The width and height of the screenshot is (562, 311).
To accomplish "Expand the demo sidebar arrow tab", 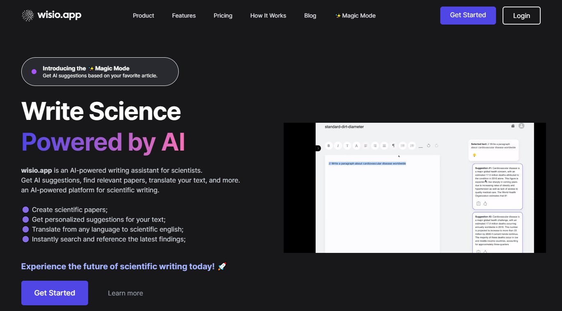I will pos(318,148).
